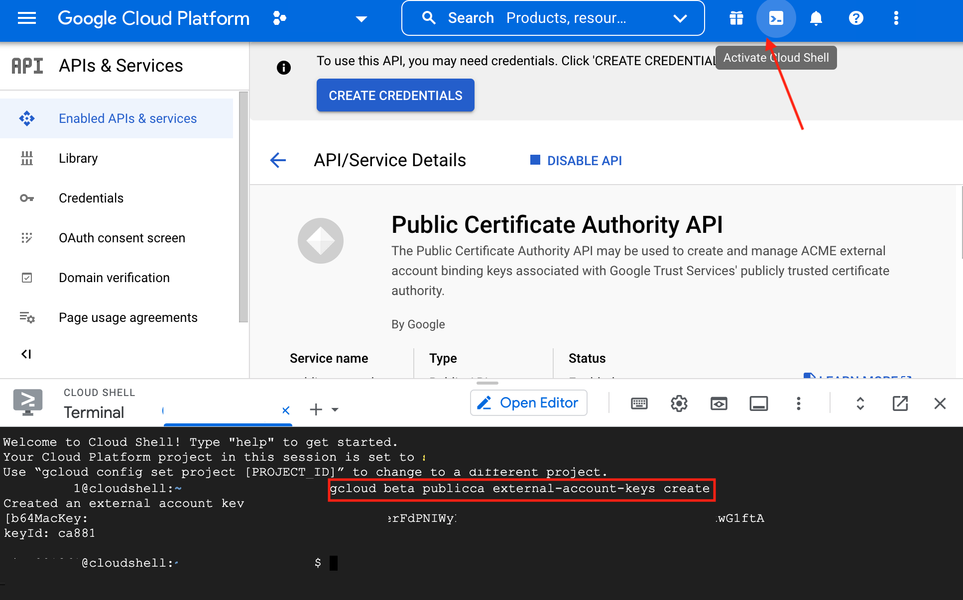Click the Cloud Shell terminal logo icon

coord(28,402)
